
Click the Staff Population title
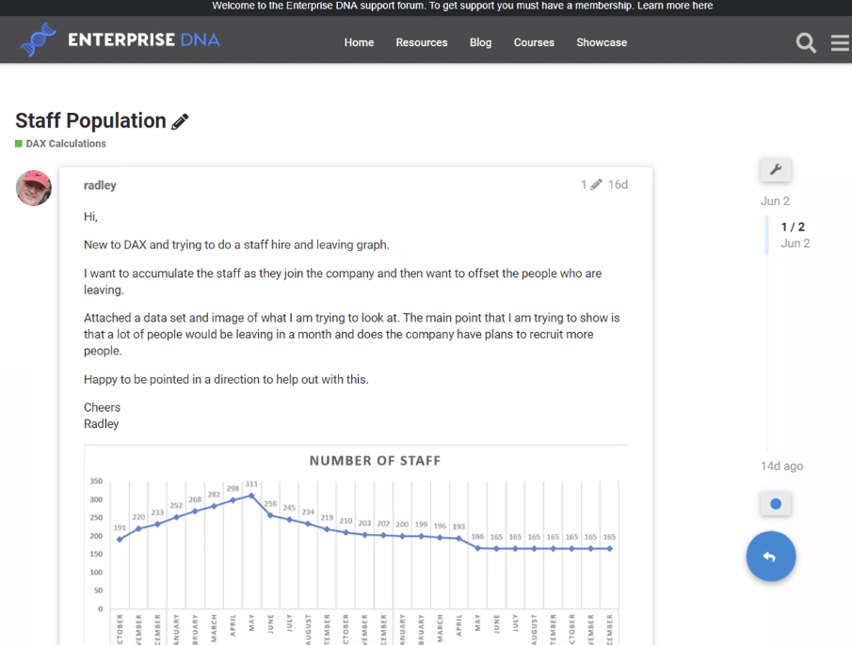[x=90, y=120]
